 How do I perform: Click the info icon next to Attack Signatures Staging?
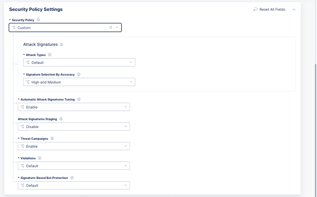click(x=61, y=119)
